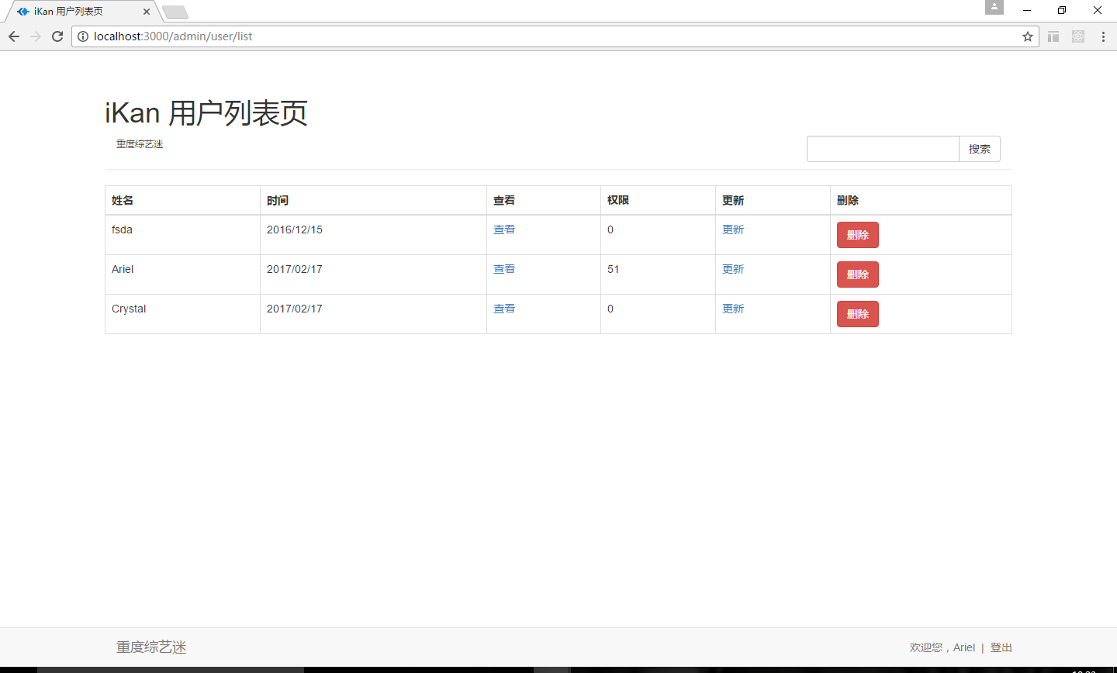
Task: Click the 欢迎您，Ariel greeting text
Action: tap(942, 647)
